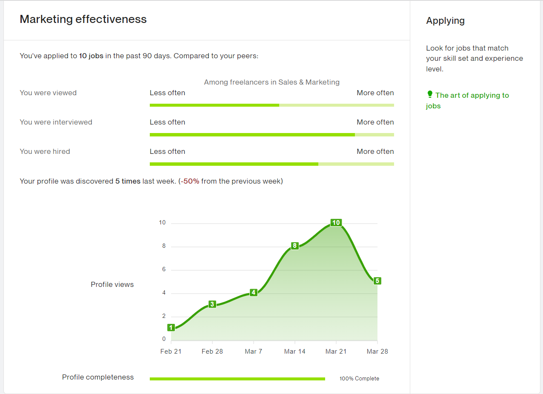Select the 'You were interviewed' progress bar
This screenshot has height=394, width=543.
[271, 134]
